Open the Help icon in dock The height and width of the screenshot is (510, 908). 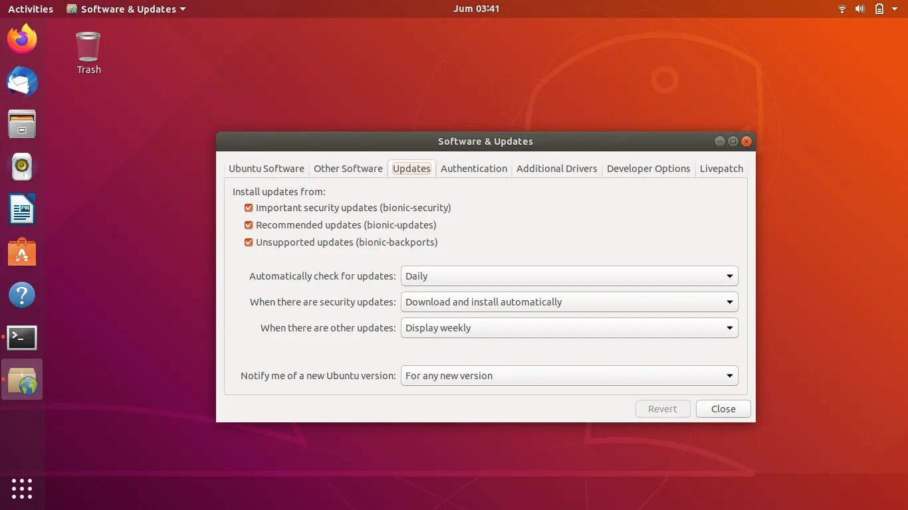tap(22, 295)
